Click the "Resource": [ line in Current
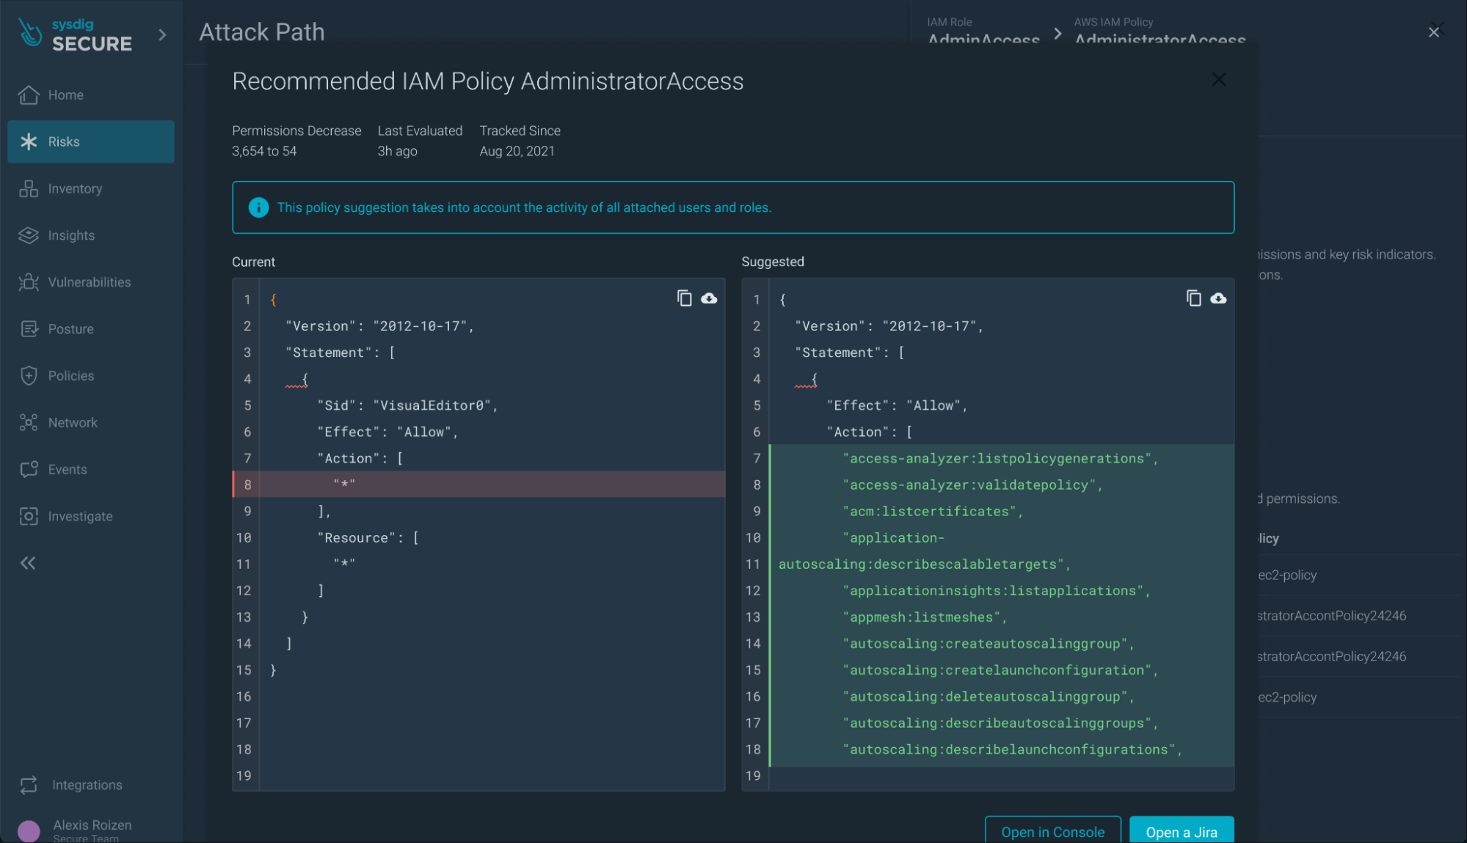Screen dimensions: 1467x843 [368, 537]
